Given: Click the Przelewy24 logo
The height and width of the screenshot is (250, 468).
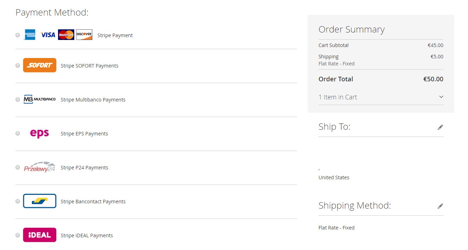Looking at the screenshot, I should pyautogui.click(x=40, y=167).
